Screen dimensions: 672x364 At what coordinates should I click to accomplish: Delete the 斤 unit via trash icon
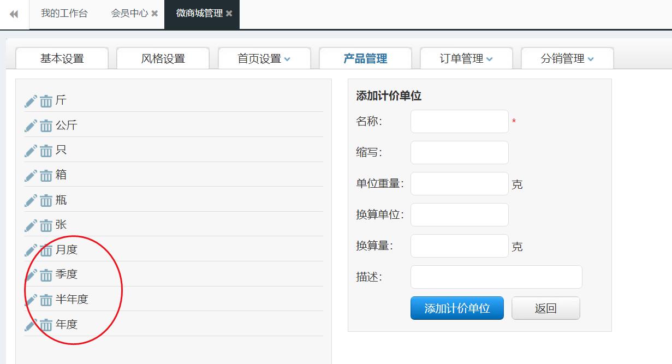click(46, 101)
